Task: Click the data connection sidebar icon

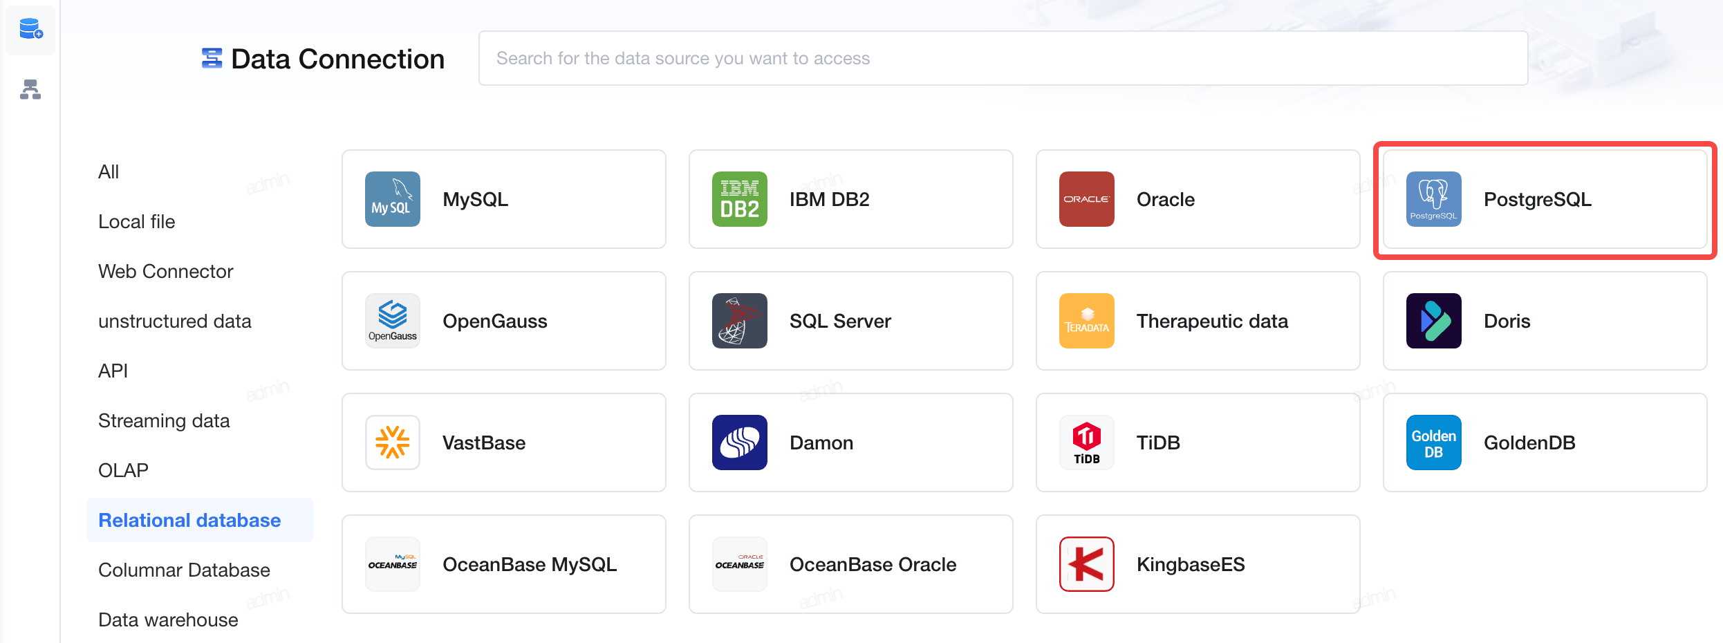Action: coord(30,30)
